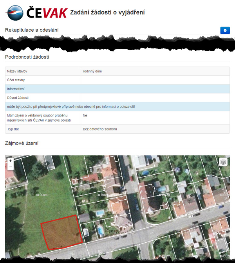Click the 'rodinný dům' value cell
The height and width of the screenshot is (263, 235).
click(x=155, y=71)
